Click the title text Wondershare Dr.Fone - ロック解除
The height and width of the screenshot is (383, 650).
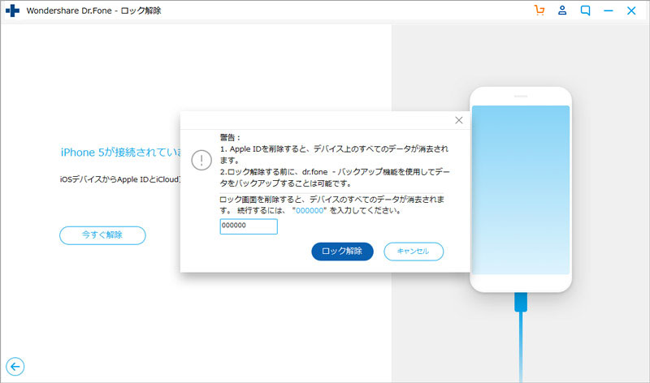[93, 11]
